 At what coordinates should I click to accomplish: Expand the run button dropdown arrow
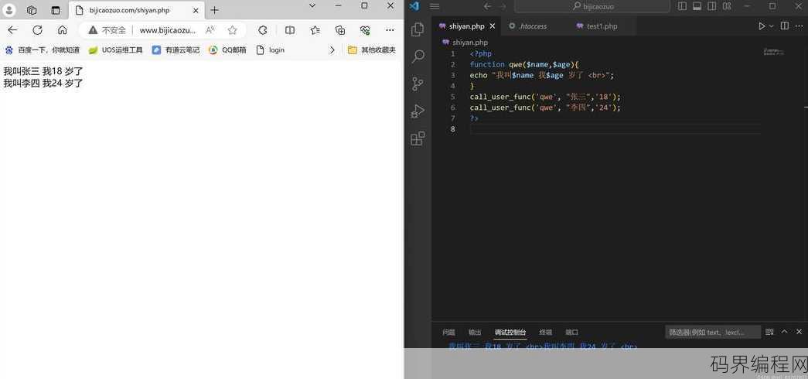click(x=772, y=26)
